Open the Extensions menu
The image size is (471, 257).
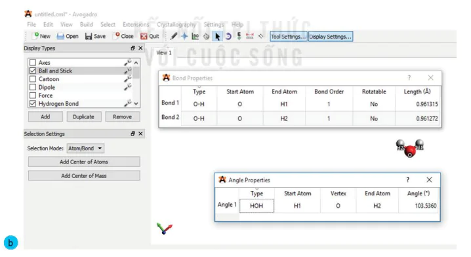click(136, 25)
